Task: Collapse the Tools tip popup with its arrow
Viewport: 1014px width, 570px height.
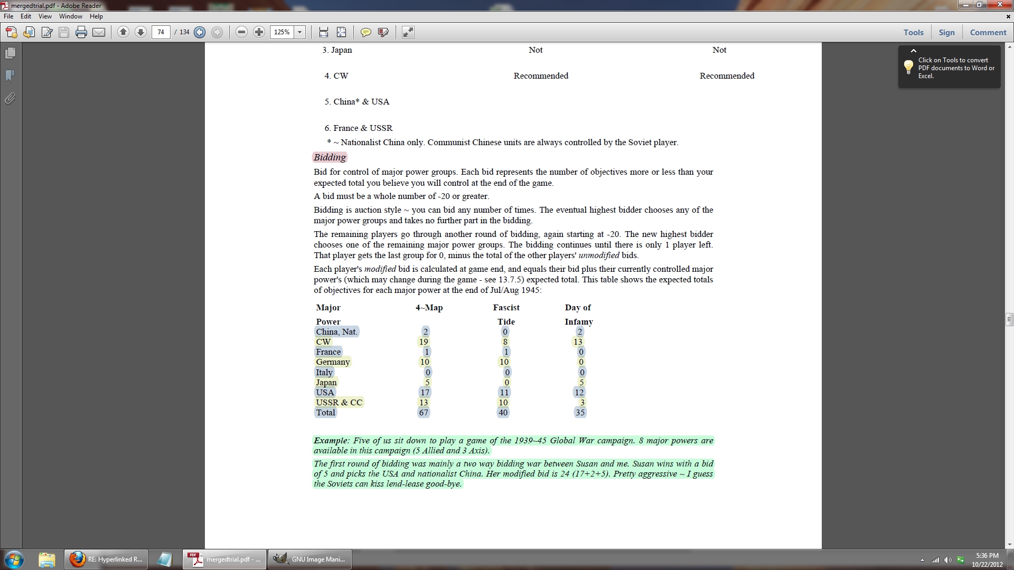Action: 913,51
